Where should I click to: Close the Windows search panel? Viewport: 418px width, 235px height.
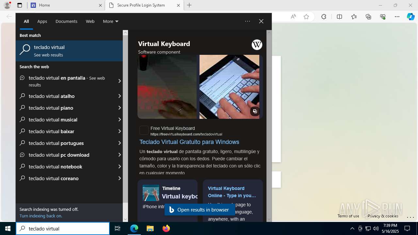pos(261,21)
